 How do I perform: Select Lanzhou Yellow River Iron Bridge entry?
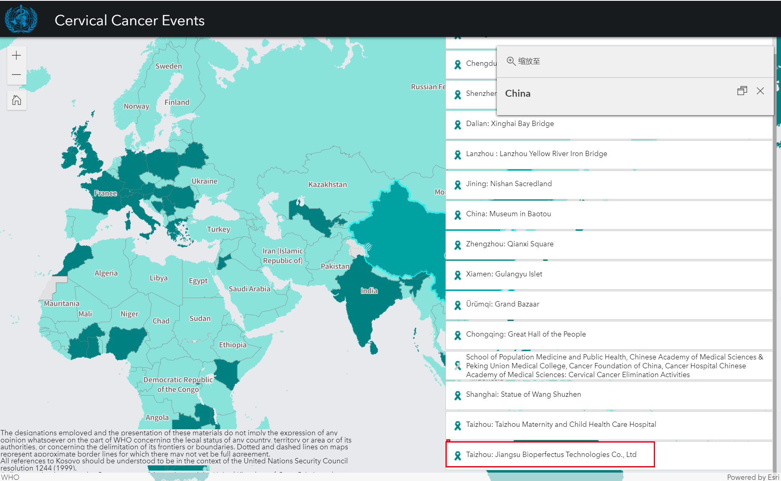[x=536, y=154]
